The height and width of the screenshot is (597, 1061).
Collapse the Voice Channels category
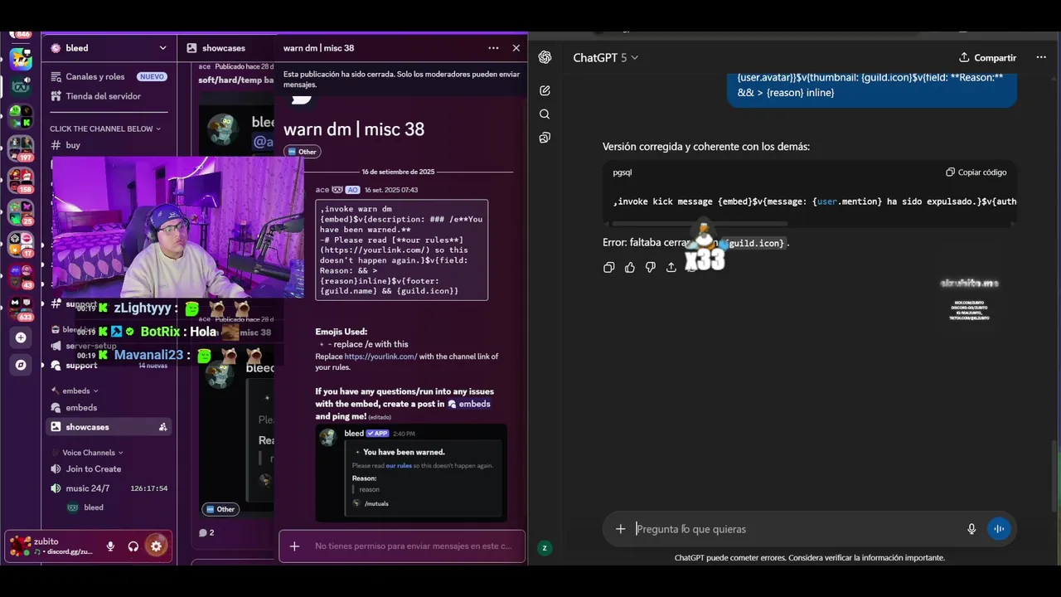[87, 453]
